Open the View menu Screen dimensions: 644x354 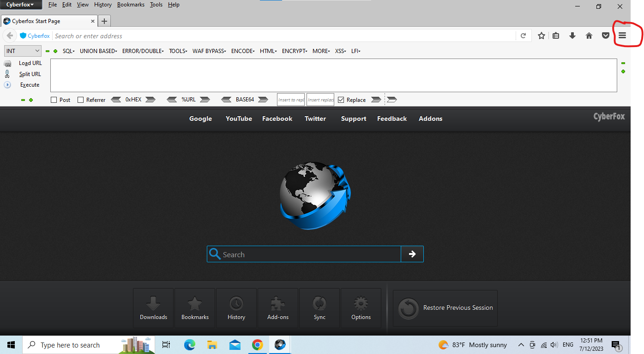(x=83, y=5)
